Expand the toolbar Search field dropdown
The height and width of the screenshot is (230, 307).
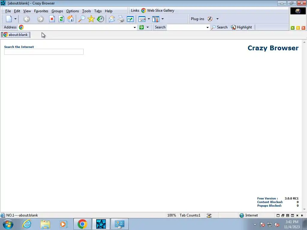(x=207, y=27)
